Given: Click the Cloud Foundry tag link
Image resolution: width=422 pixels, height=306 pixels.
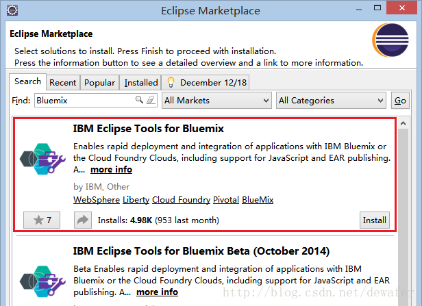Looking at the screenshot, I should coord(181,200).
